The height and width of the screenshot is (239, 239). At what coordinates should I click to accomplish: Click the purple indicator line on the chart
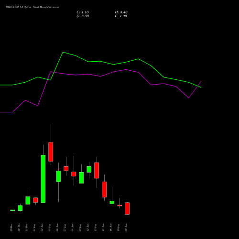pos(101,76)
